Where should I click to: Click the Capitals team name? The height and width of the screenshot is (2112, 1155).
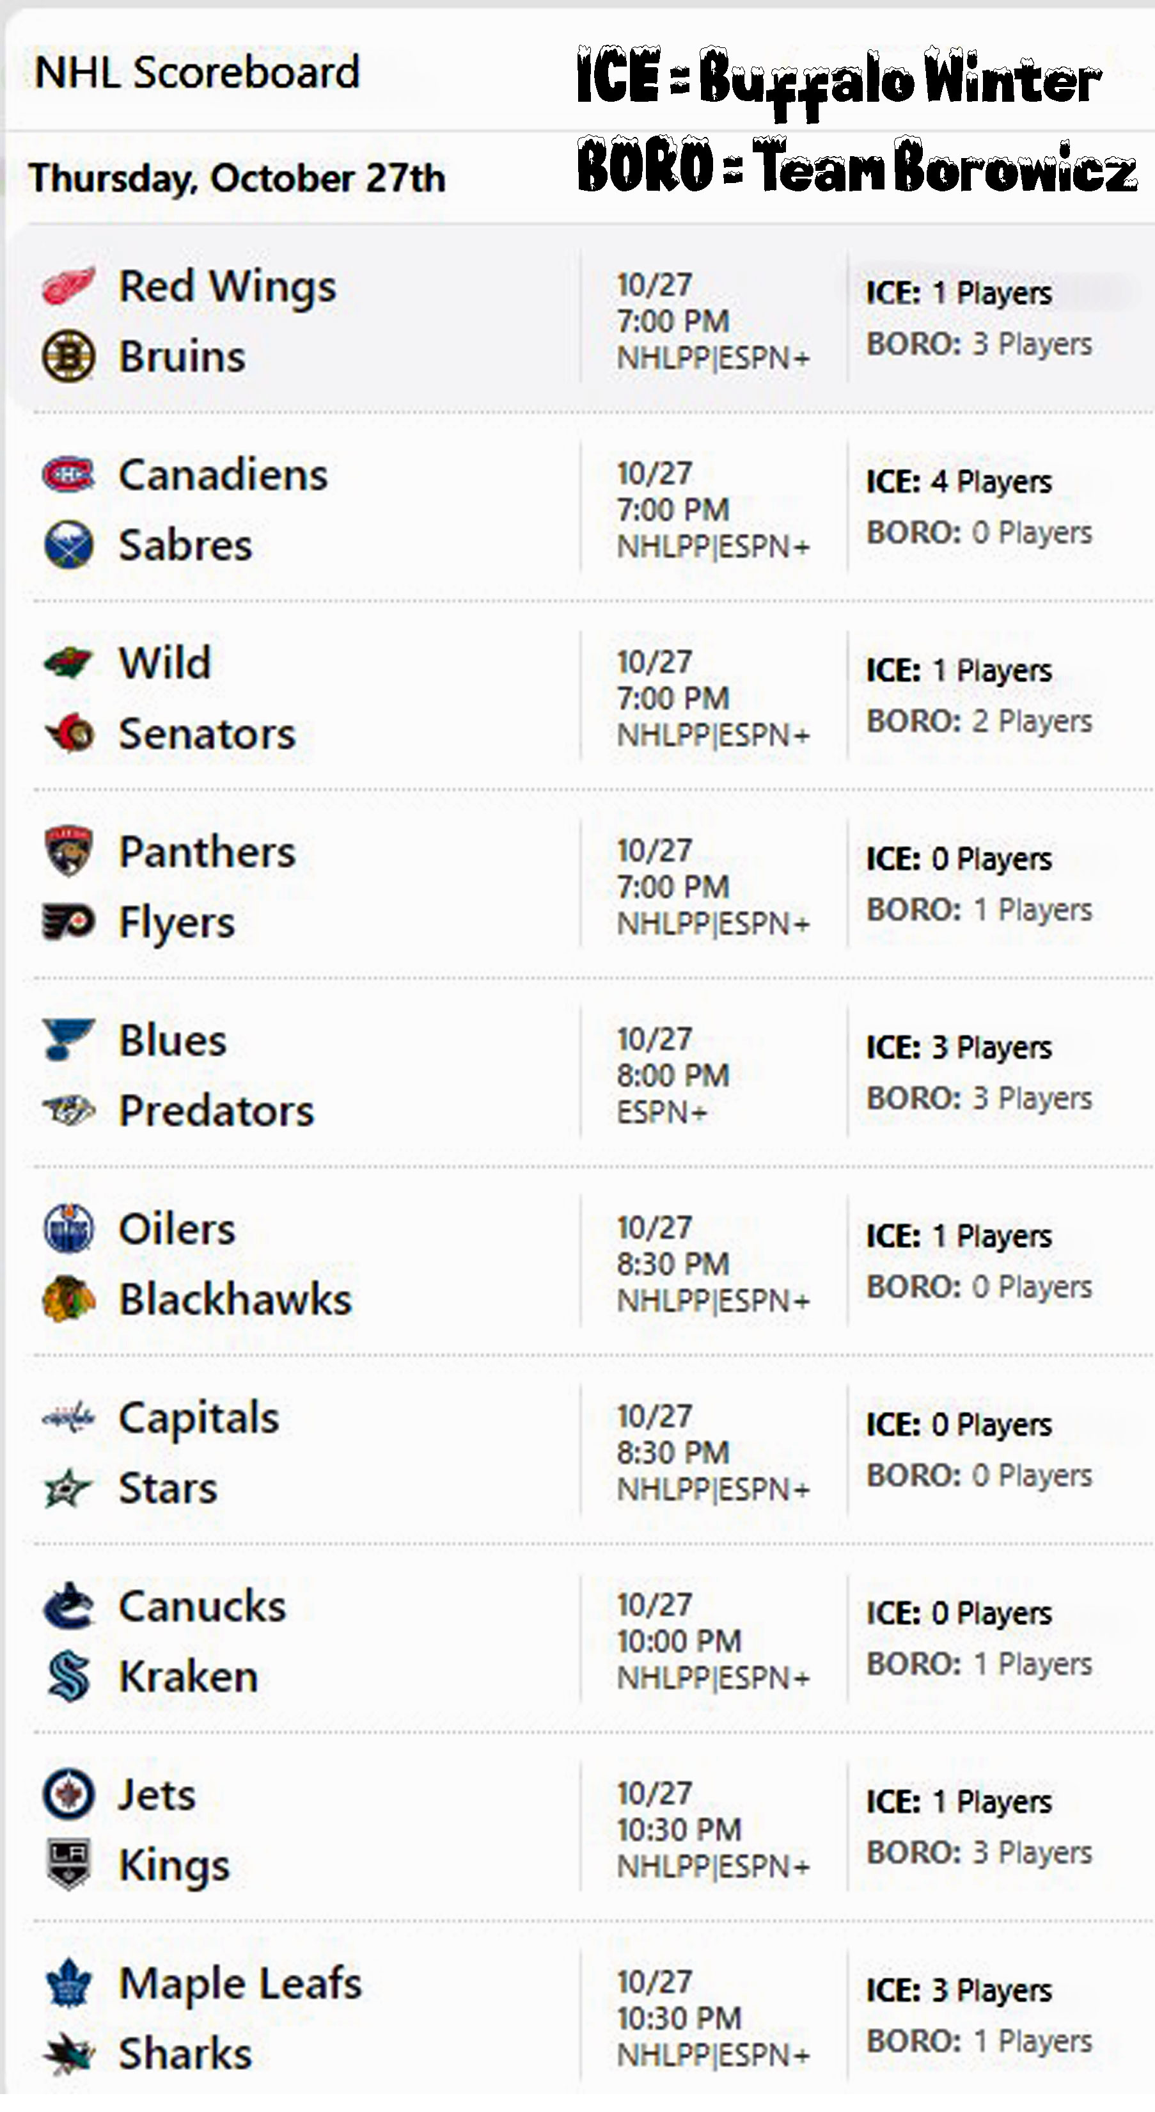(199, 1418)
